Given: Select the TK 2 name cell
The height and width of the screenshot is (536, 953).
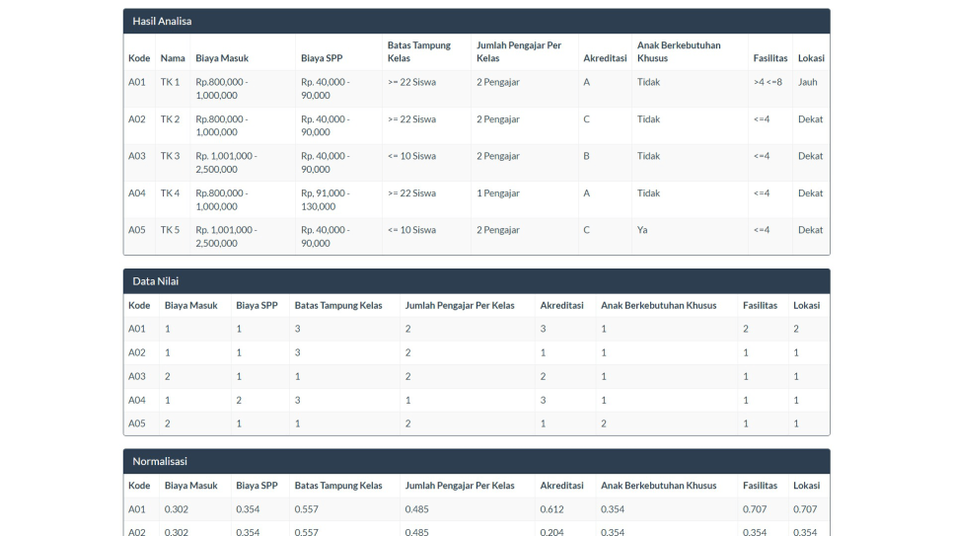Looking at the screenshot, I should point(170,119).
